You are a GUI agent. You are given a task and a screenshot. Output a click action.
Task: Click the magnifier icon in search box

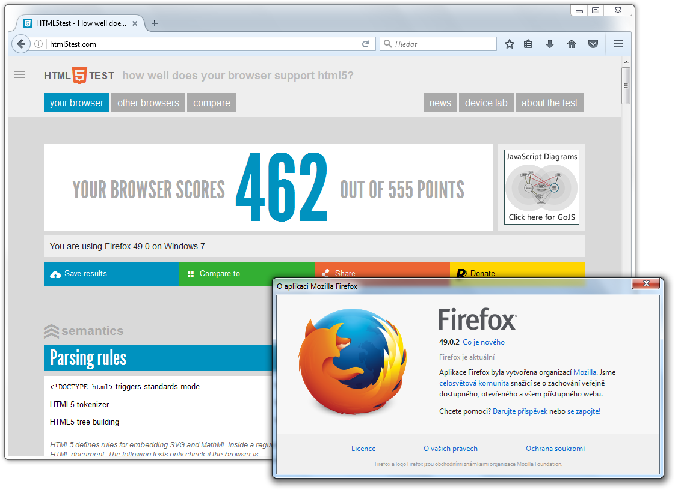pos(387,44)
